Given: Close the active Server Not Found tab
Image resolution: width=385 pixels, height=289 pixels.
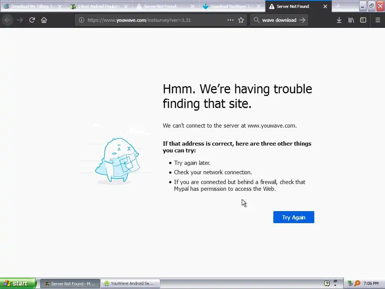Looking at the screenshot, I should 325,6.
